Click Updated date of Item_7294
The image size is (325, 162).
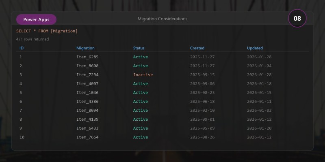pyautogui.click(x=259, y=75)
